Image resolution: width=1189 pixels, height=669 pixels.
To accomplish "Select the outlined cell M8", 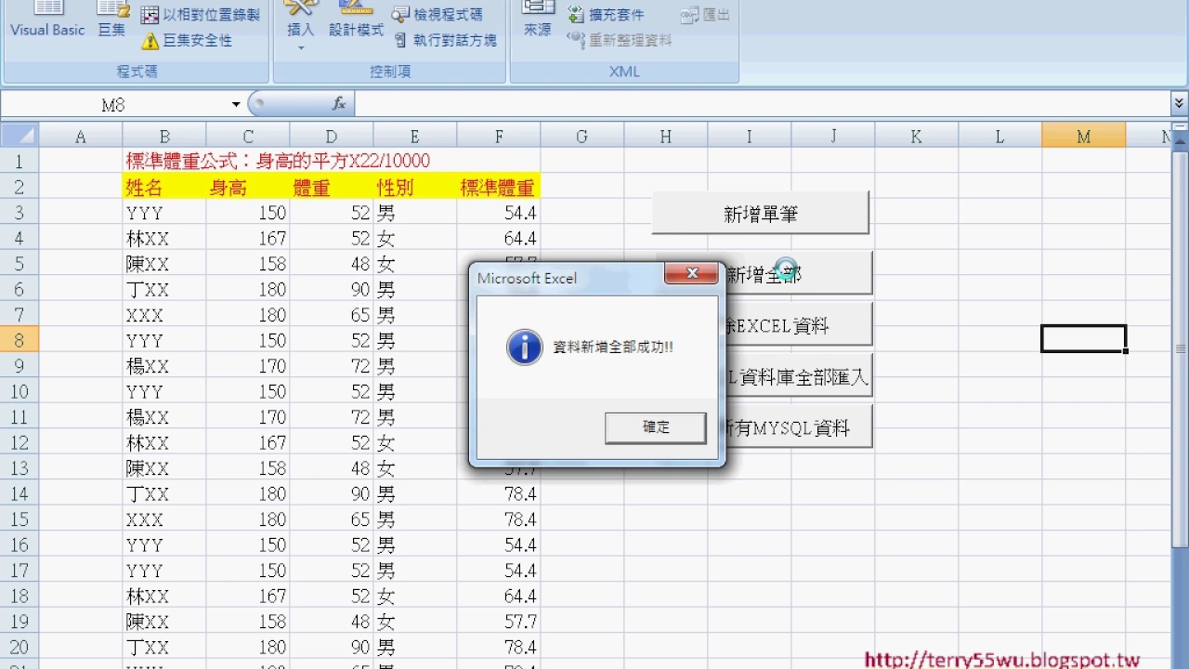I will pyautogui.click(x=1083, y=339).
